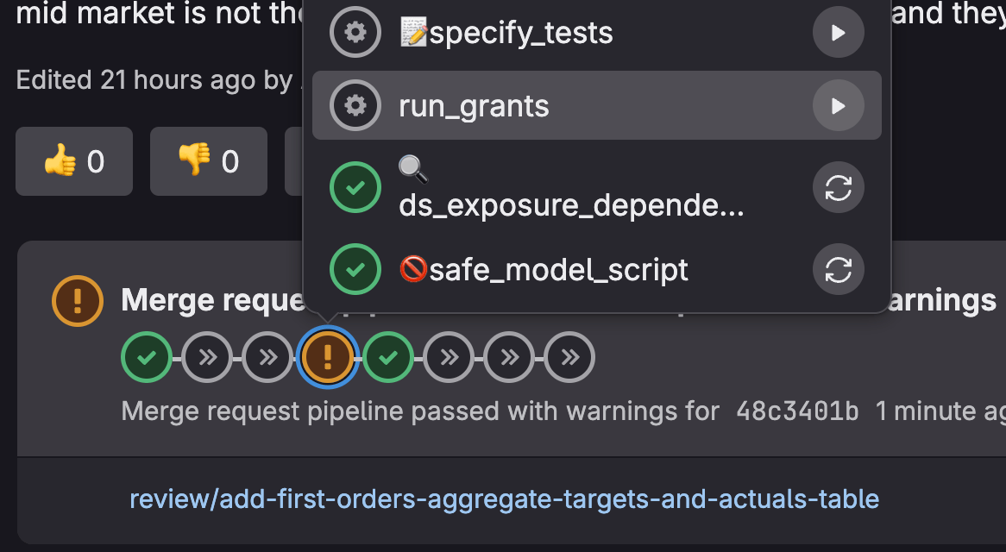Open commit 48c3401b link

[x=797, y=411]
